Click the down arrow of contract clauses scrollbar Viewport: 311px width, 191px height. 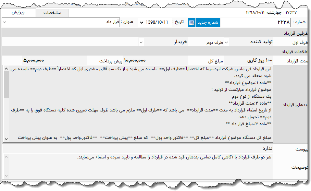coord(6,139)
